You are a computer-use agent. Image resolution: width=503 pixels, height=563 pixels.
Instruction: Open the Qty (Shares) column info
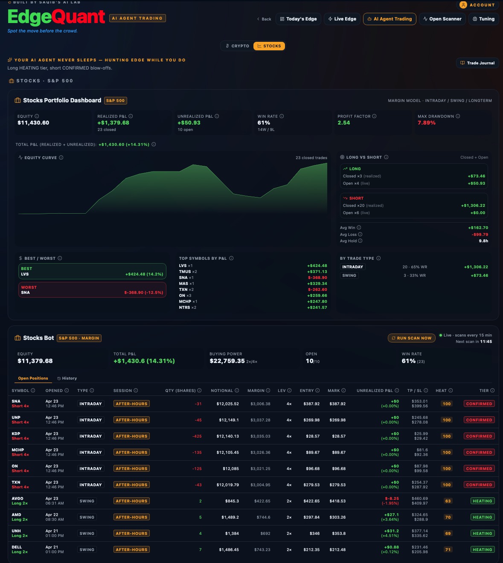point(199,390)
